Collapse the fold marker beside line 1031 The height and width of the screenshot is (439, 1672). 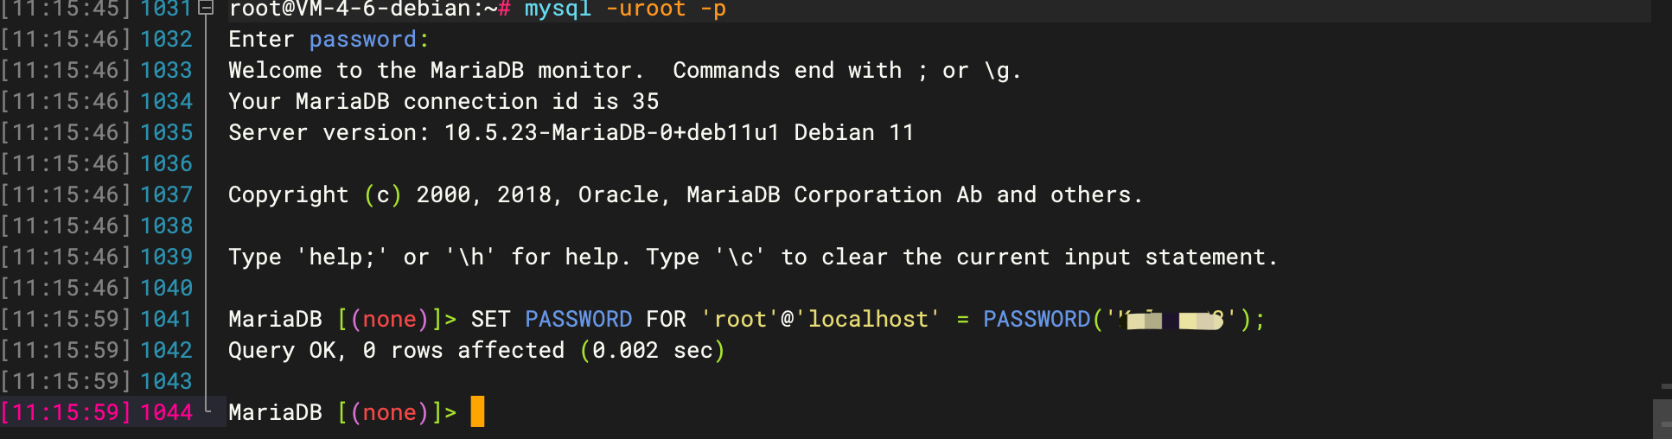pos(206,9)
